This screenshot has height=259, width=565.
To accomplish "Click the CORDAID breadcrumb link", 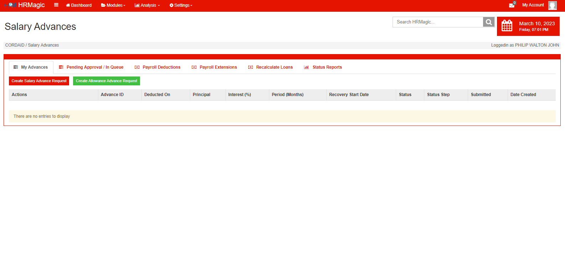I will (15, 45).
